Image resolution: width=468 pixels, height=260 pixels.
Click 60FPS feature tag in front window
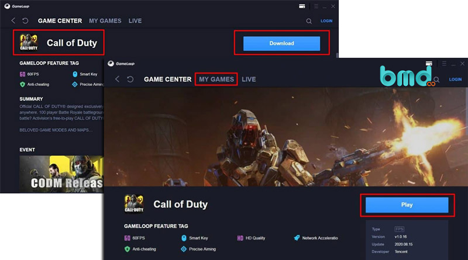[135, 238]
